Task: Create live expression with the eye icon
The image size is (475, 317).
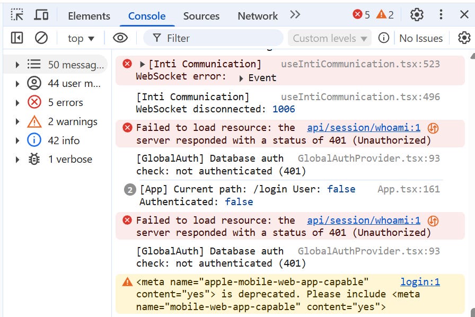Action: (120, 38)
